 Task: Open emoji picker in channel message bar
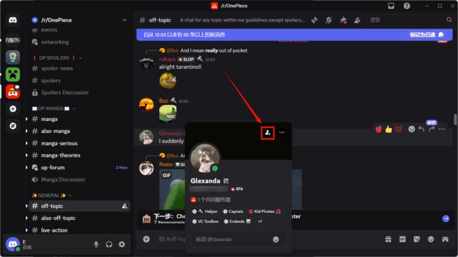tap(431, 240)
